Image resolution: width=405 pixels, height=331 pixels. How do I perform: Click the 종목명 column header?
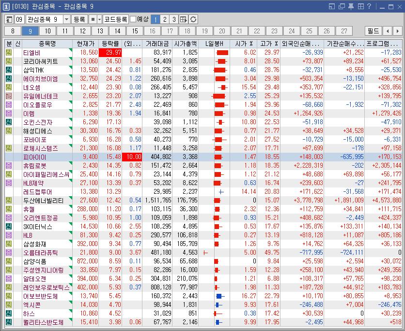click(47, 43)
